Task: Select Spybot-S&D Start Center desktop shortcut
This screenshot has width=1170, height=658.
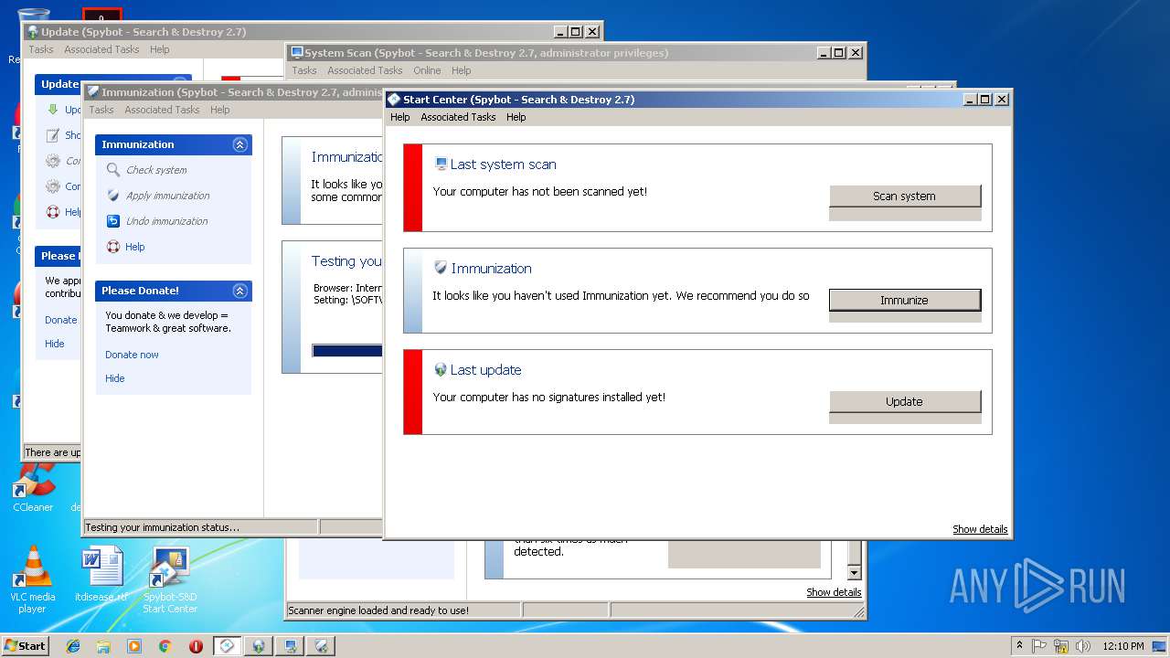Action: pyautogui.click(x=170, y=578)
